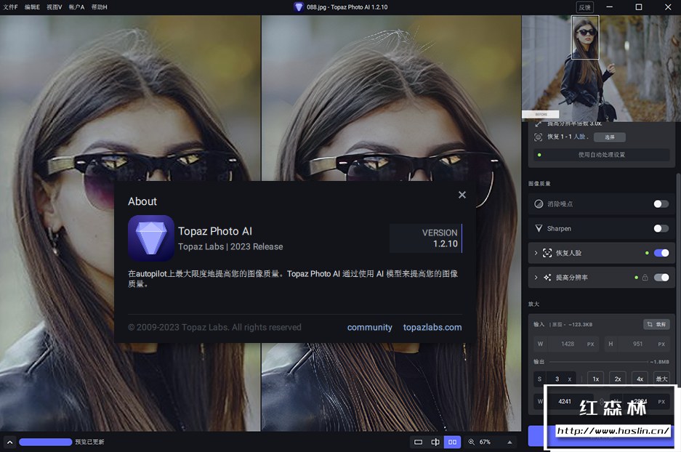The width and height of the screenshot is (681, 452).
Task: Click the crop 裁剪 button
Action: 656,324
